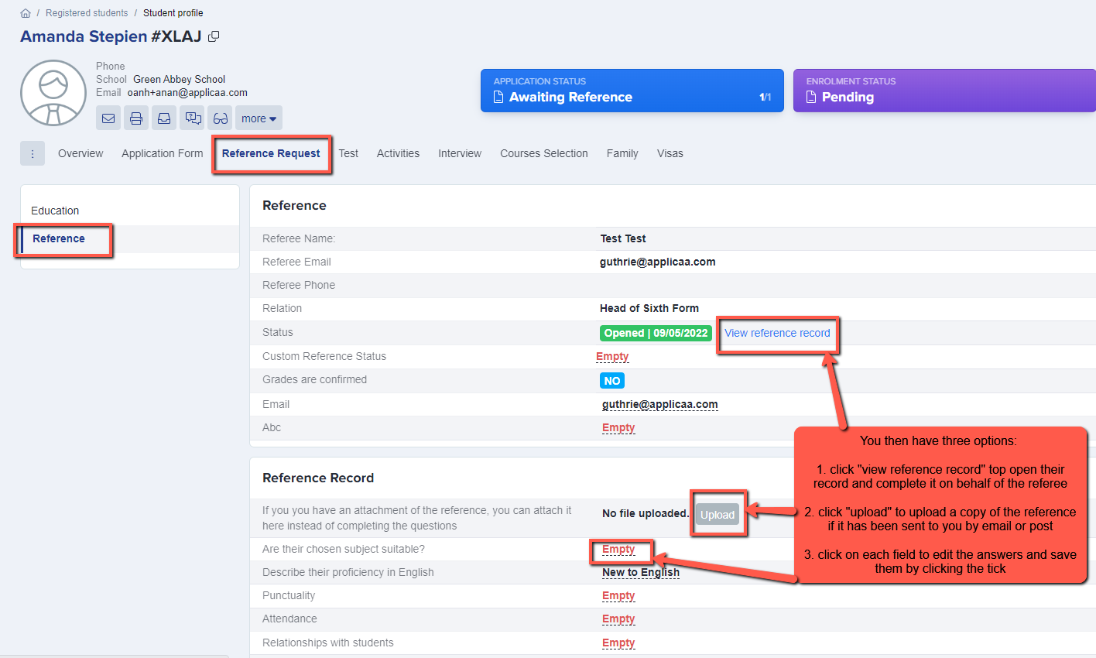Switch to the Test tab
The width and height of the screenshot is (1096, 658).
coord(348,153)
